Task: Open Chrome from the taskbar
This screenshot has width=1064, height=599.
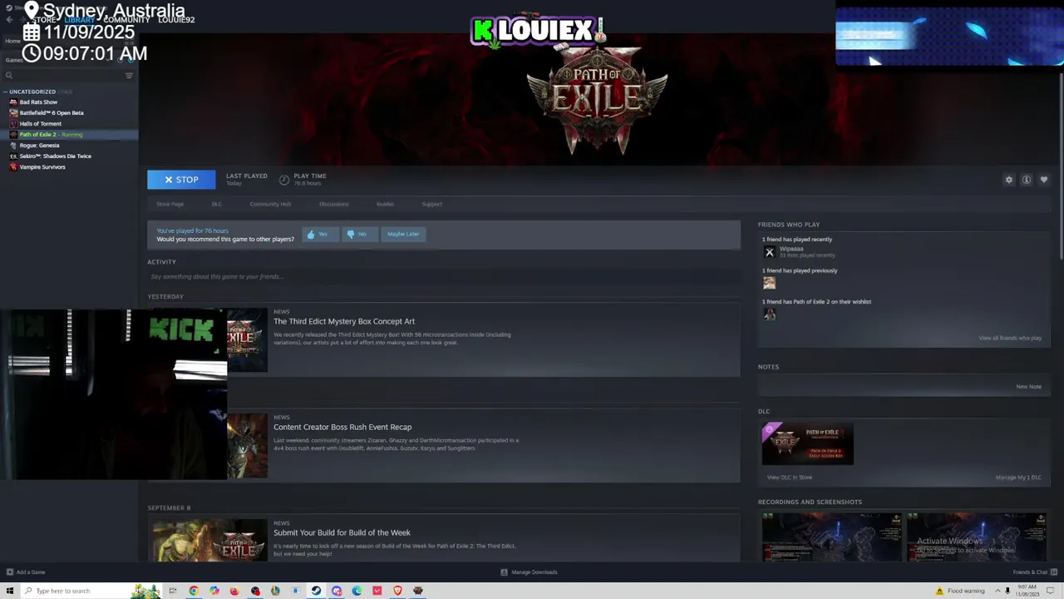Action: coord(194,591)
